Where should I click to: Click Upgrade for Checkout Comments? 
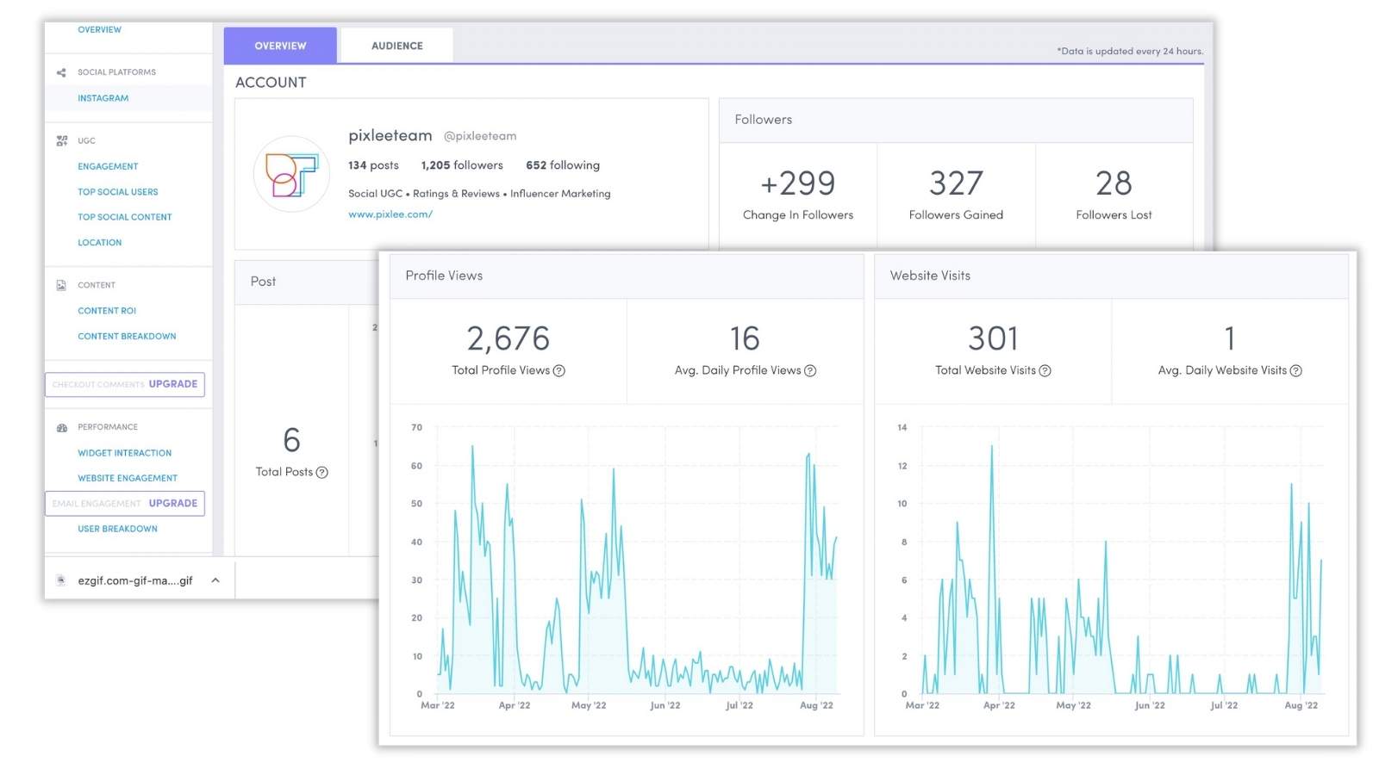coord(172,384)
